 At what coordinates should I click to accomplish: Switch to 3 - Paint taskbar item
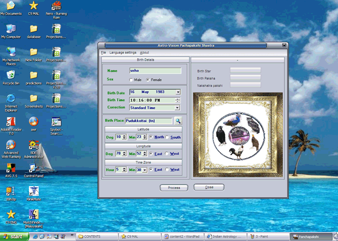point(268,237)
